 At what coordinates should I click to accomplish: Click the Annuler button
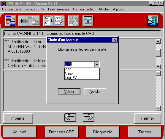[95, 92]
